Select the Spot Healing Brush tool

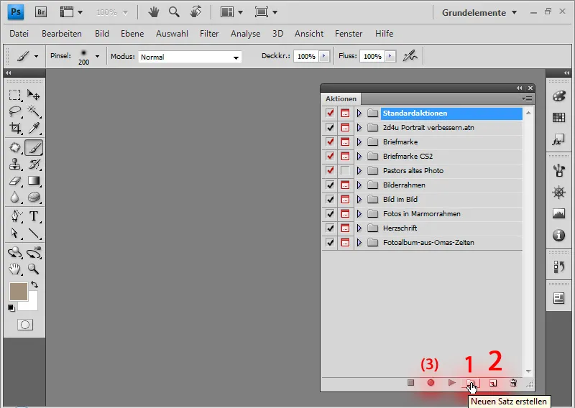(14, 147)
